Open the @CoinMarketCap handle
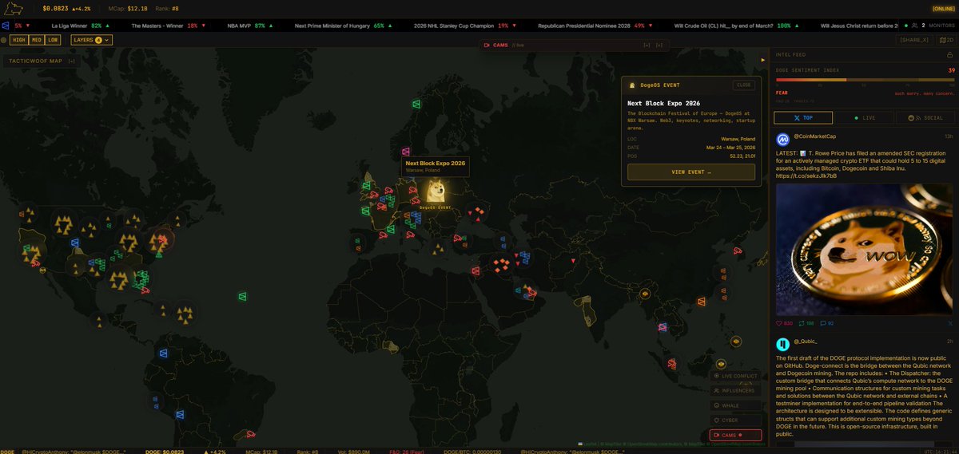This screenshot has height=454, width=959. pos(816,136)
